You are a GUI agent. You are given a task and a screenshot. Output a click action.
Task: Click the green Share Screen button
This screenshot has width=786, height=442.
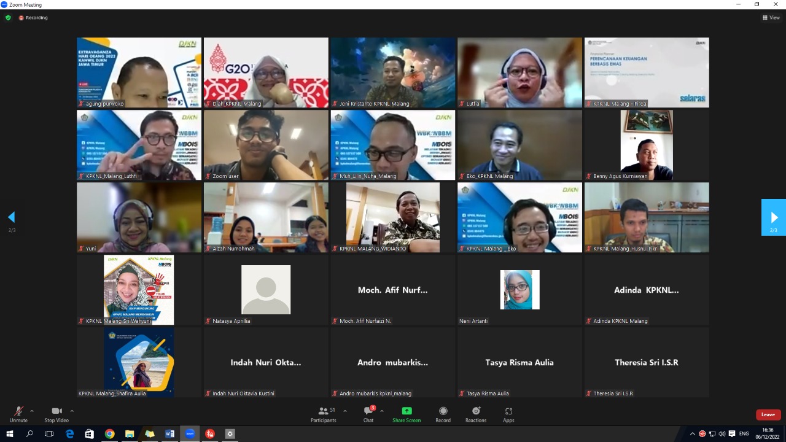point(407,414)
